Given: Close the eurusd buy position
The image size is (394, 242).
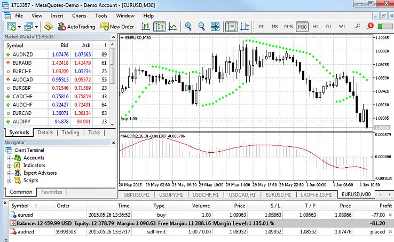Looking at the screenshot, I should pyautogui.click(x=390, y=215).
